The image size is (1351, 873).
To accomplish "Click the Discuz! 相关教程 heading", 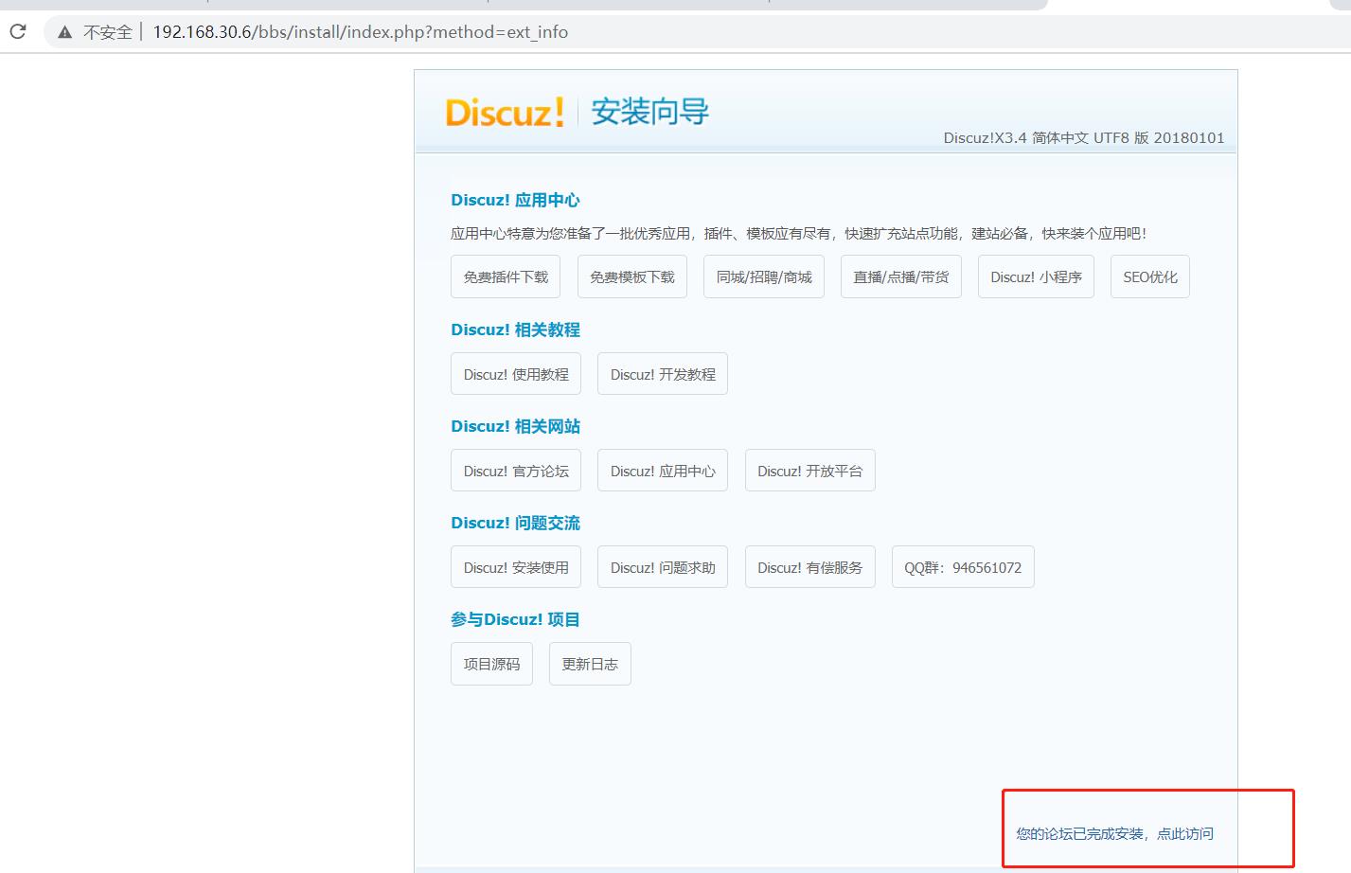I will pyautogui.click(x=515, y=330).
